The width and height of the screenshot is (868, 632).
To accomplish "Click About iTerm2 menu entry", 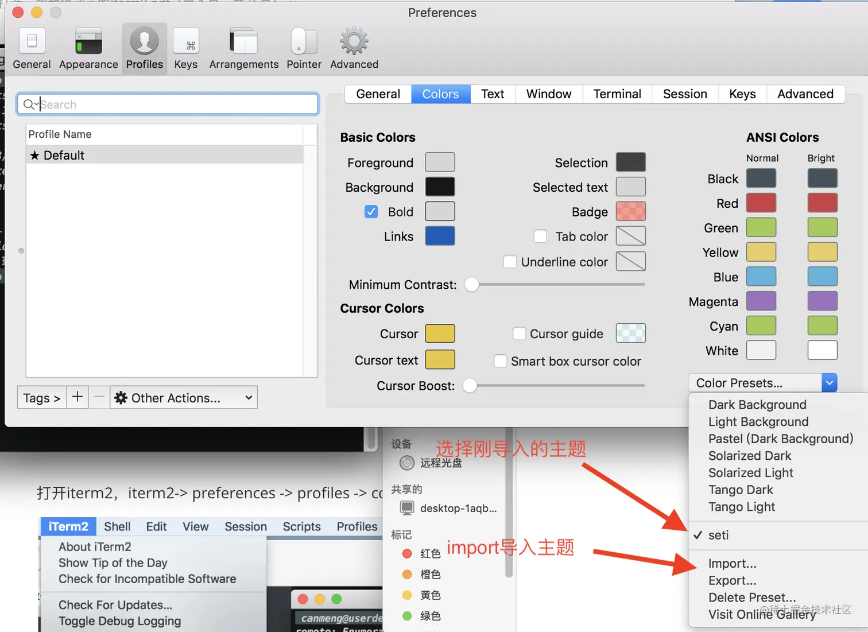I will pyautogui.click(x=95, y=547).
